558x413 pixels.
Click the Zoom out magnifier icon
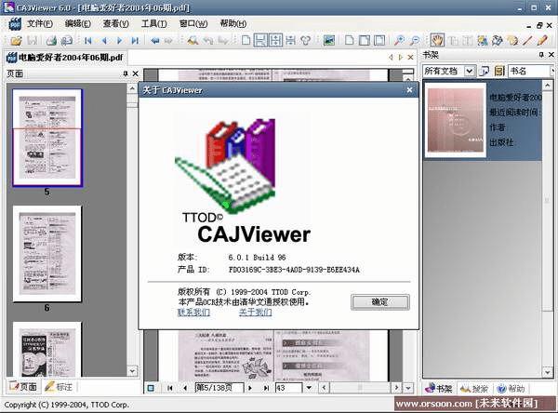click(415, 41)
